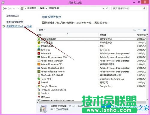150x115 pixels.
Task: Click the 360手机助手 program name
Action: [x=46, y=46]
